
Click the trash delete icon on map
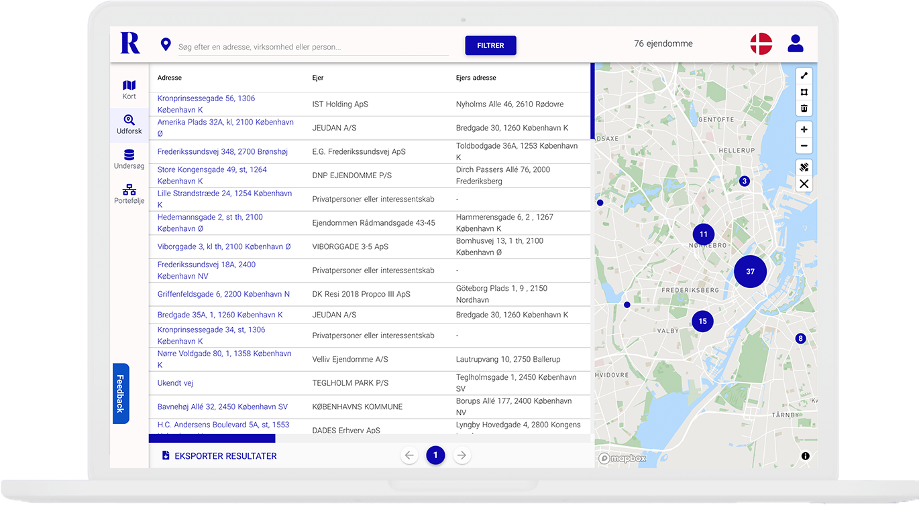804,109
